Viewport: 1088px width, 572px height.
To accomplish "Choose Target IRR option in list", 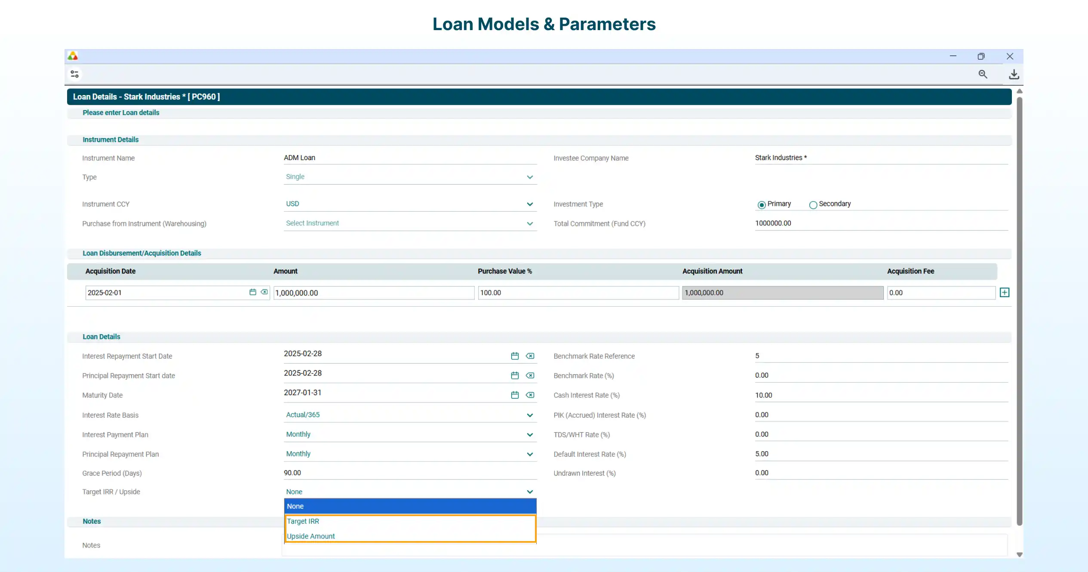I will [x=410, y=521].
